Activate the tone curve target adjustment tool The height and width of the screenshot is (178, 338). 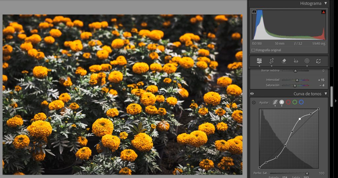(254, 102)
